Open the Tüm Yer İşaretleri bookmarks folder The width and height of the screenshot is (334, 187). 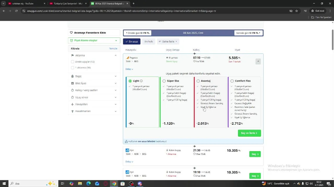tap(321, 17)
